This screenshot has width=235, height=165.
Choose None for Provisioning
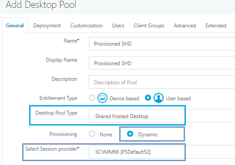[92, 134]
